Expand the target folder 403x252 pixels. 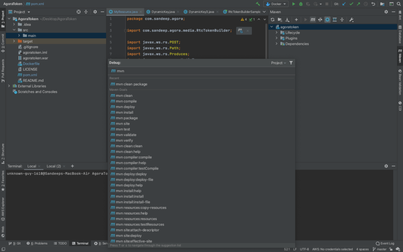point(14,41)
